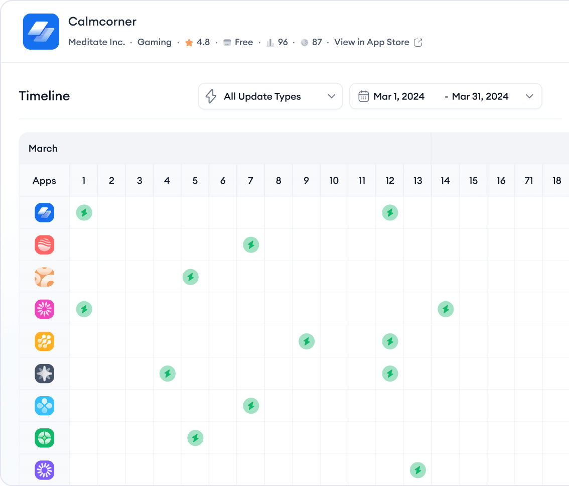Click the bar chart icon next to 96
569x486 pixels.
point(270,43)
